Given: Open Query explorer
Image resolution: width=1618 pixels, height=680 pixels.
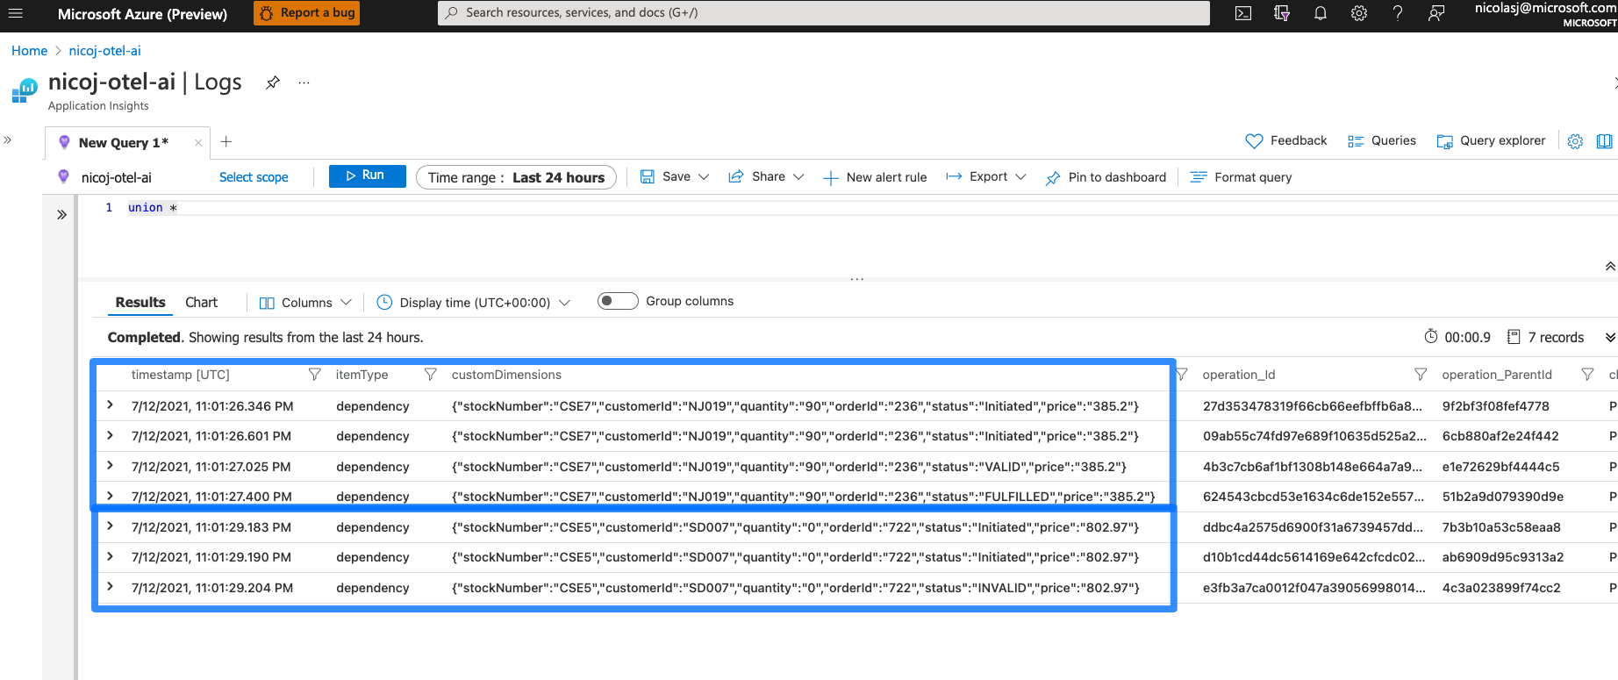Looking at the screenshot, I should click(1491, 140).
